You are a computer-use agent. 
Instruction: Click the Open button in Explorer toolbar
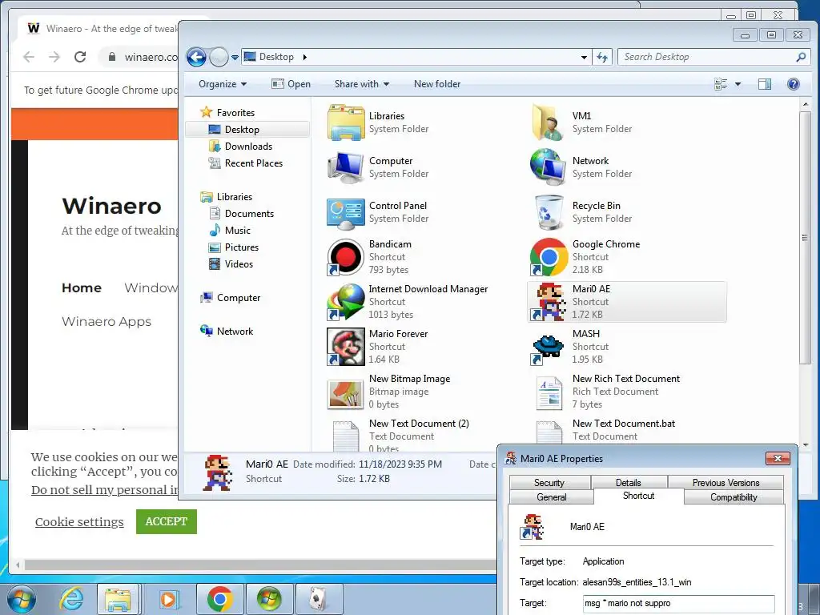click(x=291, y=84)
